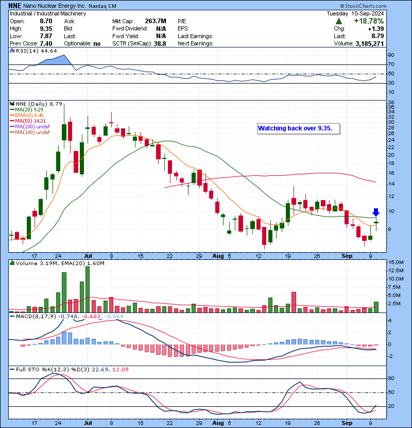Click the date Tuesday 10-Sep-2024
Screen dimensions: 412x428
pyautogui.click(x=355, y=13)
